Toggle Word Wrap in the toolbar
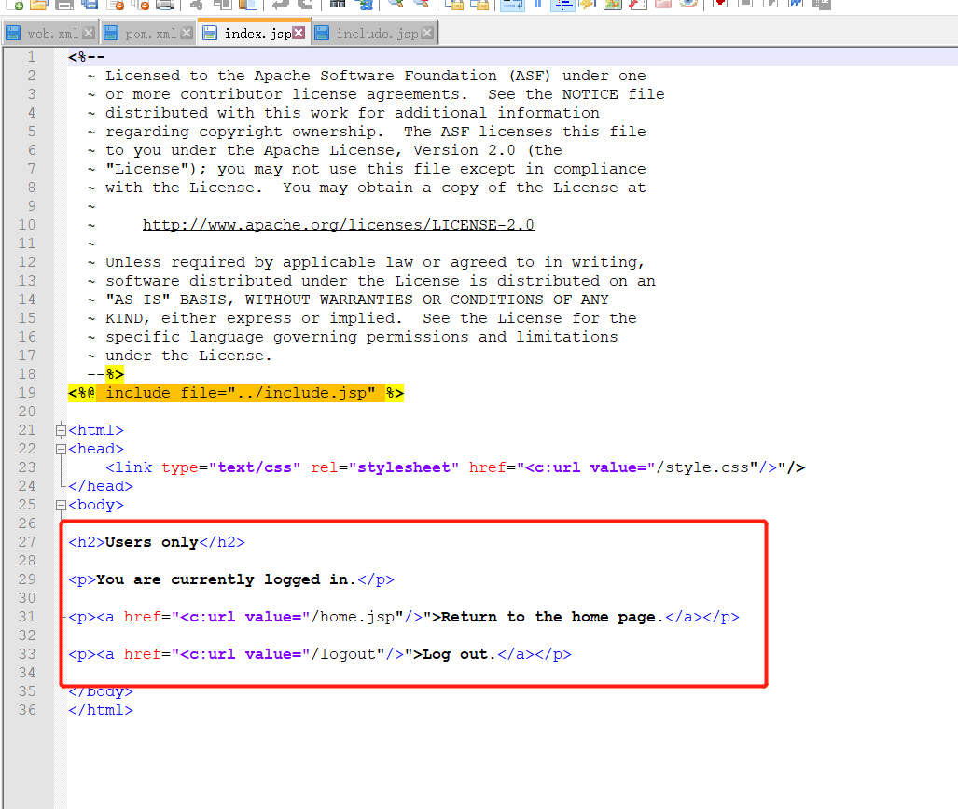Viewport: 958px width, 809px height. (x=512, y=4)
